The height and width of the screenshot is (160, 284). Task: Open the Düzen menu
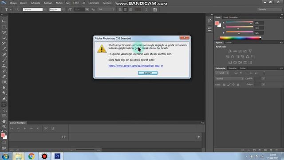[24, 3]
